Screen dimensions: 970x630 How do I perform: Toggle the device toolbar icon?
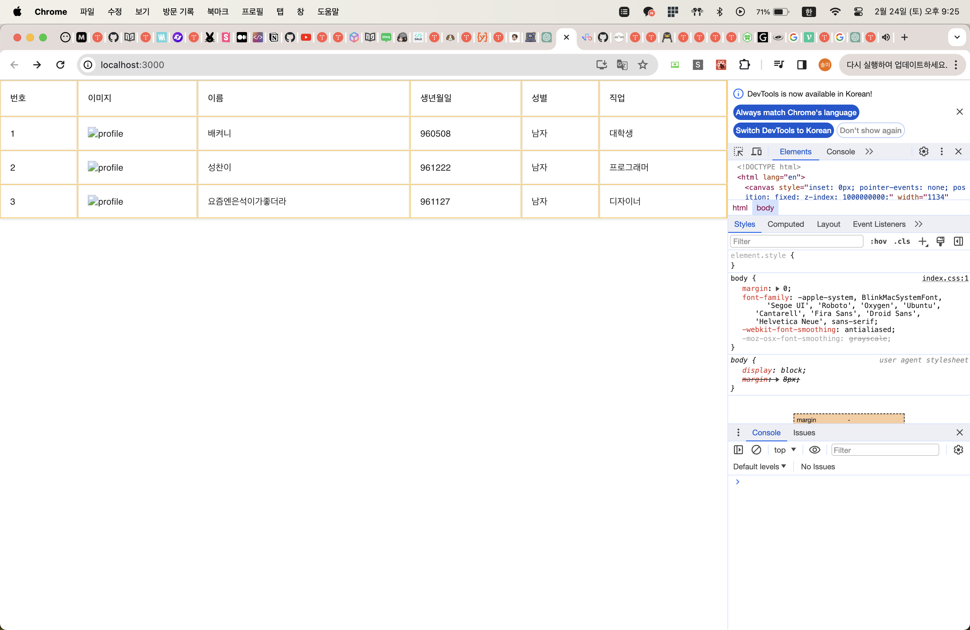coord(756,152)
